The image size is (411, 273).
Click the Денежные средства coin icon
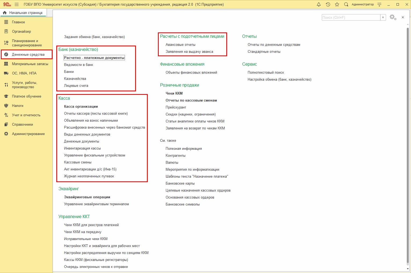(6, 55)
